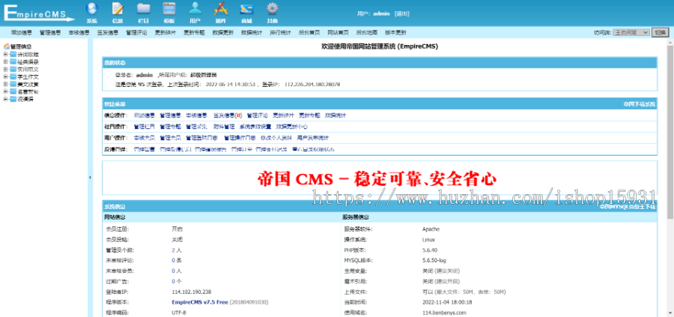This screenshot has width=674, height=317.
Task: Open the 用户 (User) person icon menu
Action: pyautogui.click(x=195, y=12)
